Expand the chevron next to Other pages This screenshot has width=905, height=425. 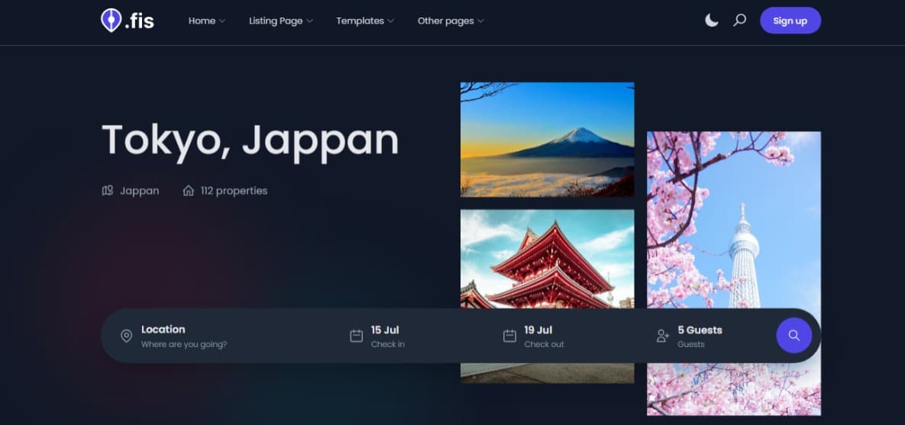coord(481,21)
